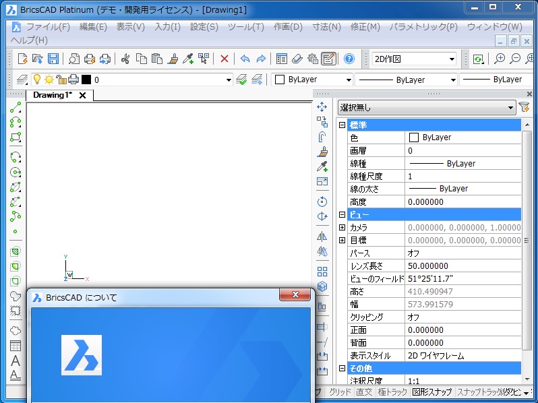
Task: Save the drawing with floppy icon
Action: (53, 59)
